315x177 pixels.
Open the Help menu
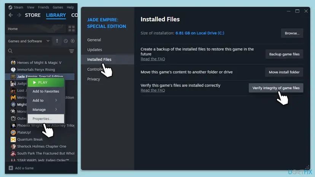point(70,7)
